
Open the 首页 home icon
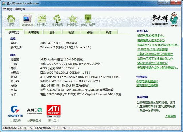point(11,20)
